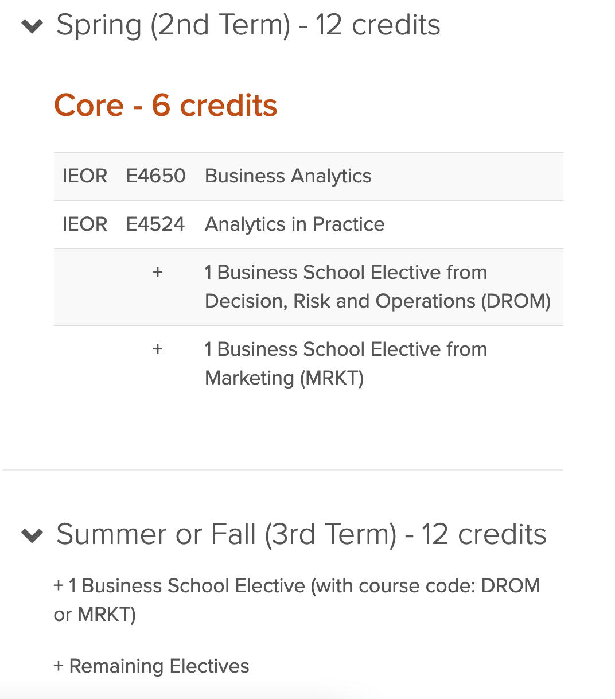
Task: Select the Decision, Risk and Operations (DROM) elective text
Action: tap(377, 287)
